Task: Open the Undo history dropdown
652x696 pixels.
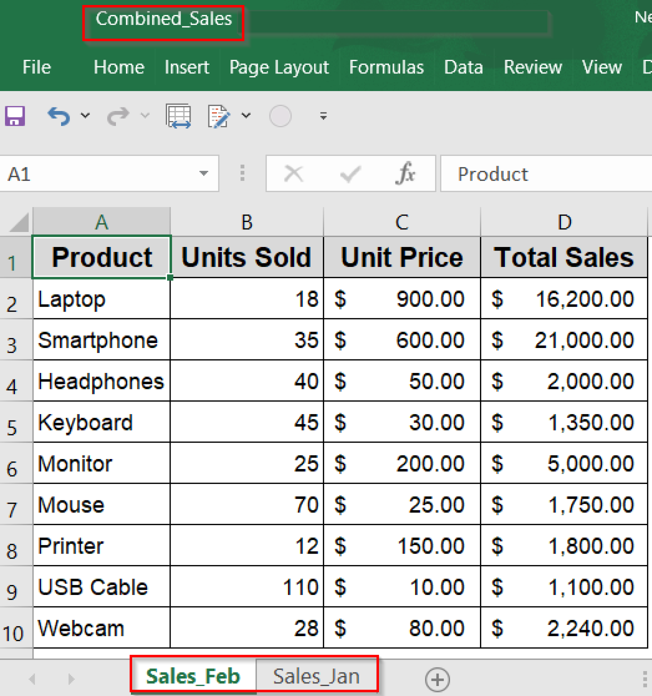Action: [85, 116]
